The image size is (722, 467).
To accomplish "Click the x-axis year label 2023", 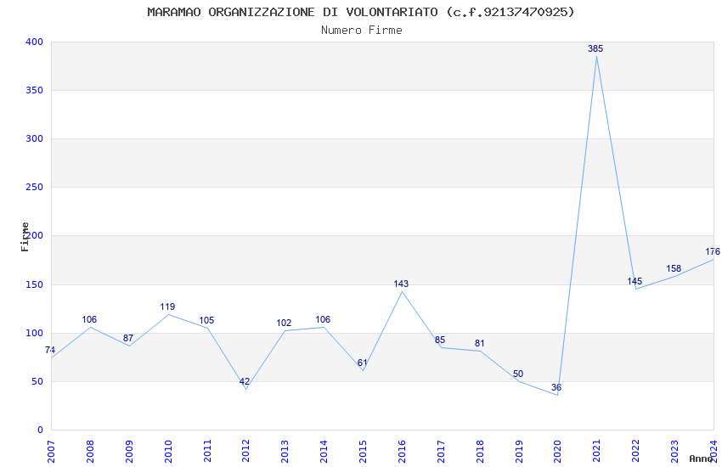I will click(674, 452).
